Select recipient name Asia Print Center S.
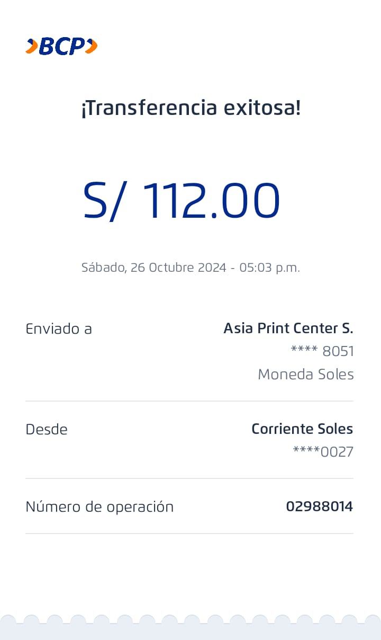Image resolution: width=381 pixels, height=640 pixels. pyautogui.click(x=288, y=328)
